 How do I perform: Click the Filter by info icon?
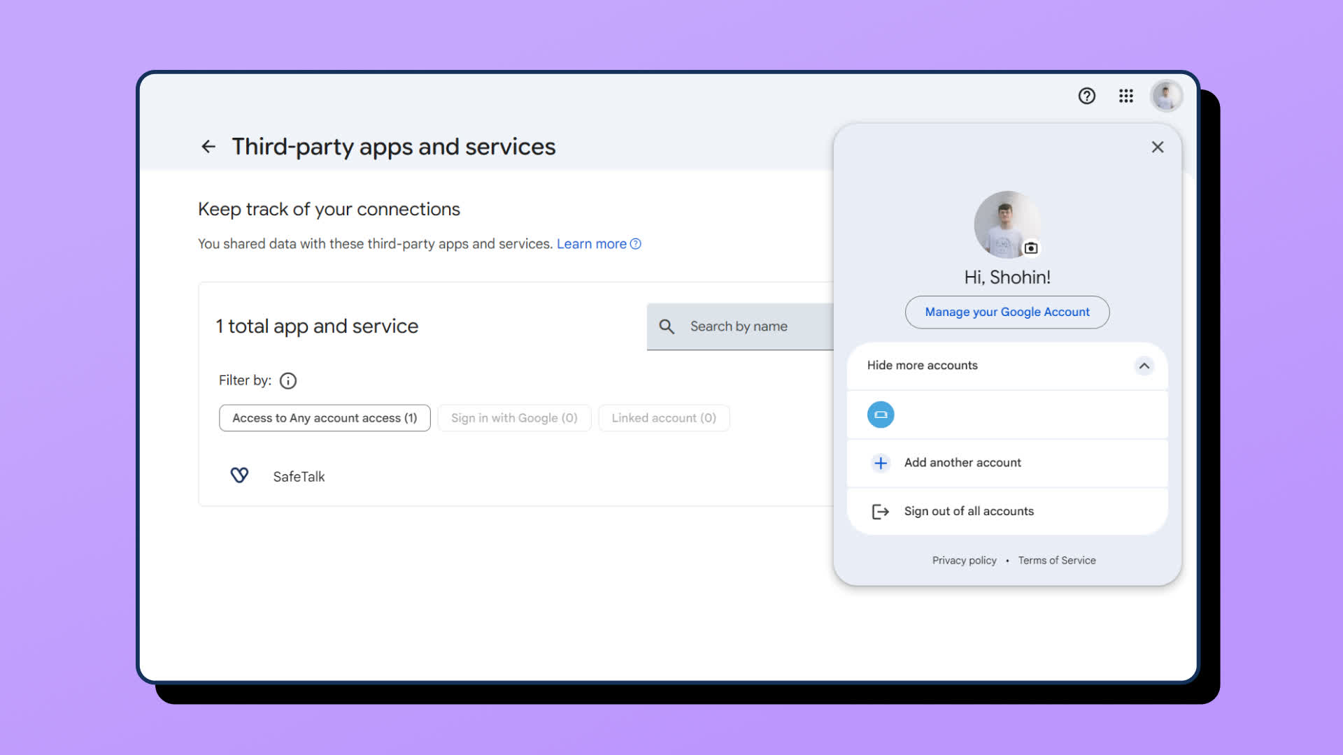287,381
